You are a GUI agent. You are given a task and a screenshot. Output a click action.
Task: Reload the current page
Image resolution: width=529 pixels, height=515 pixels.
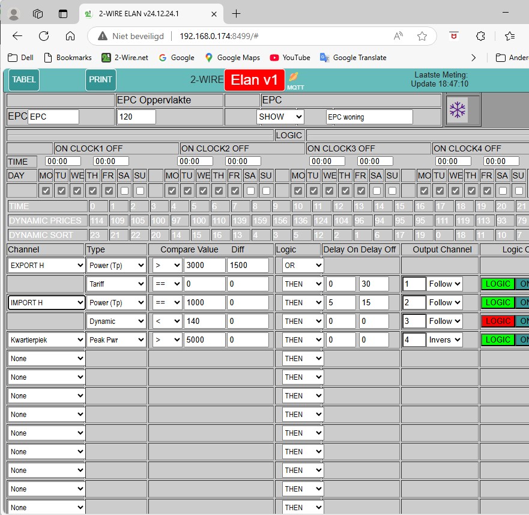click(x=44, y=36)
